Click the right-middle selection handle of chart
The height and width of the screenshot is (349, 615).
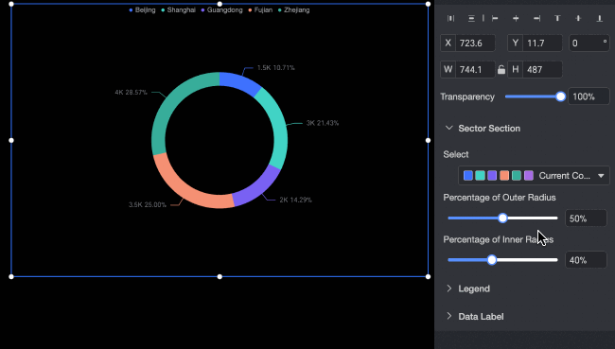coord(428,140)
